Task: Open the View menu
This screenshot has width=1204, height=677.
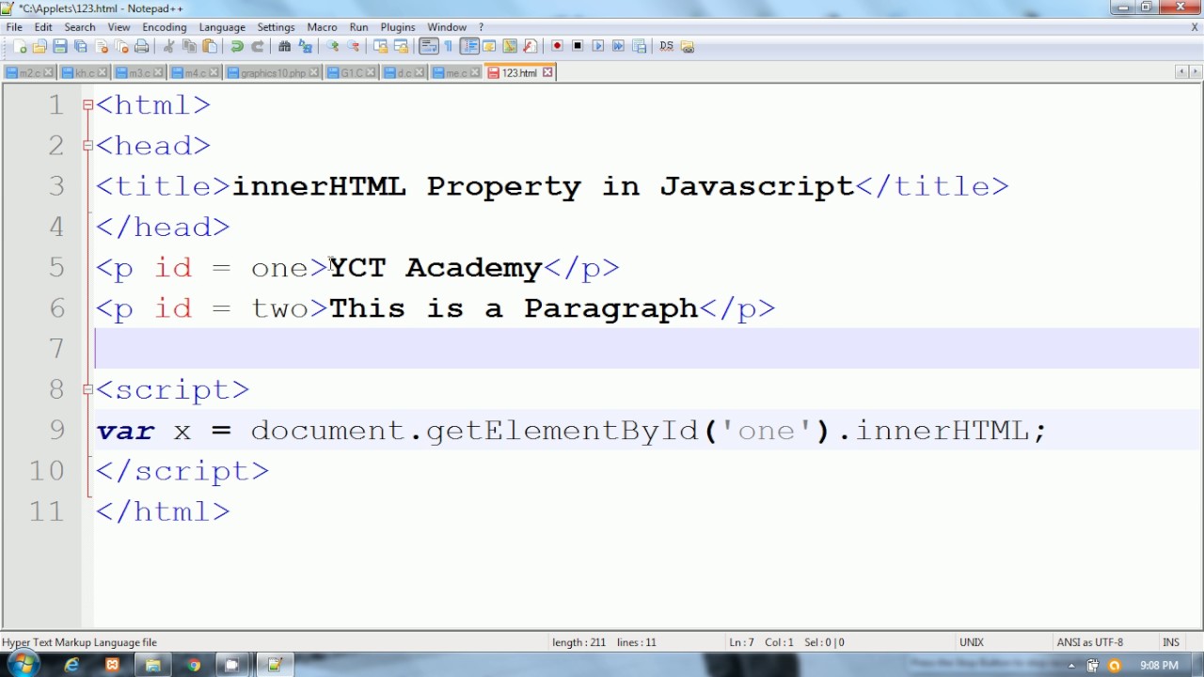Action: (119, 27)
